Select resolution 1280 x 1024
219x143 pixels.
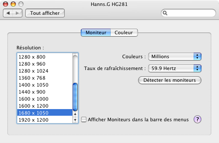coord(45,71)
